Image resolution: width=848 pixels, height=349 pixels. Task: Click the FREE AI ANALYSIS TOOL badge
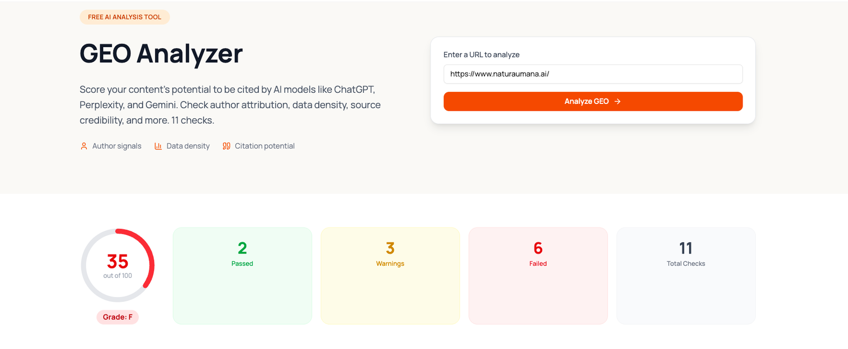tap(125, 17)
